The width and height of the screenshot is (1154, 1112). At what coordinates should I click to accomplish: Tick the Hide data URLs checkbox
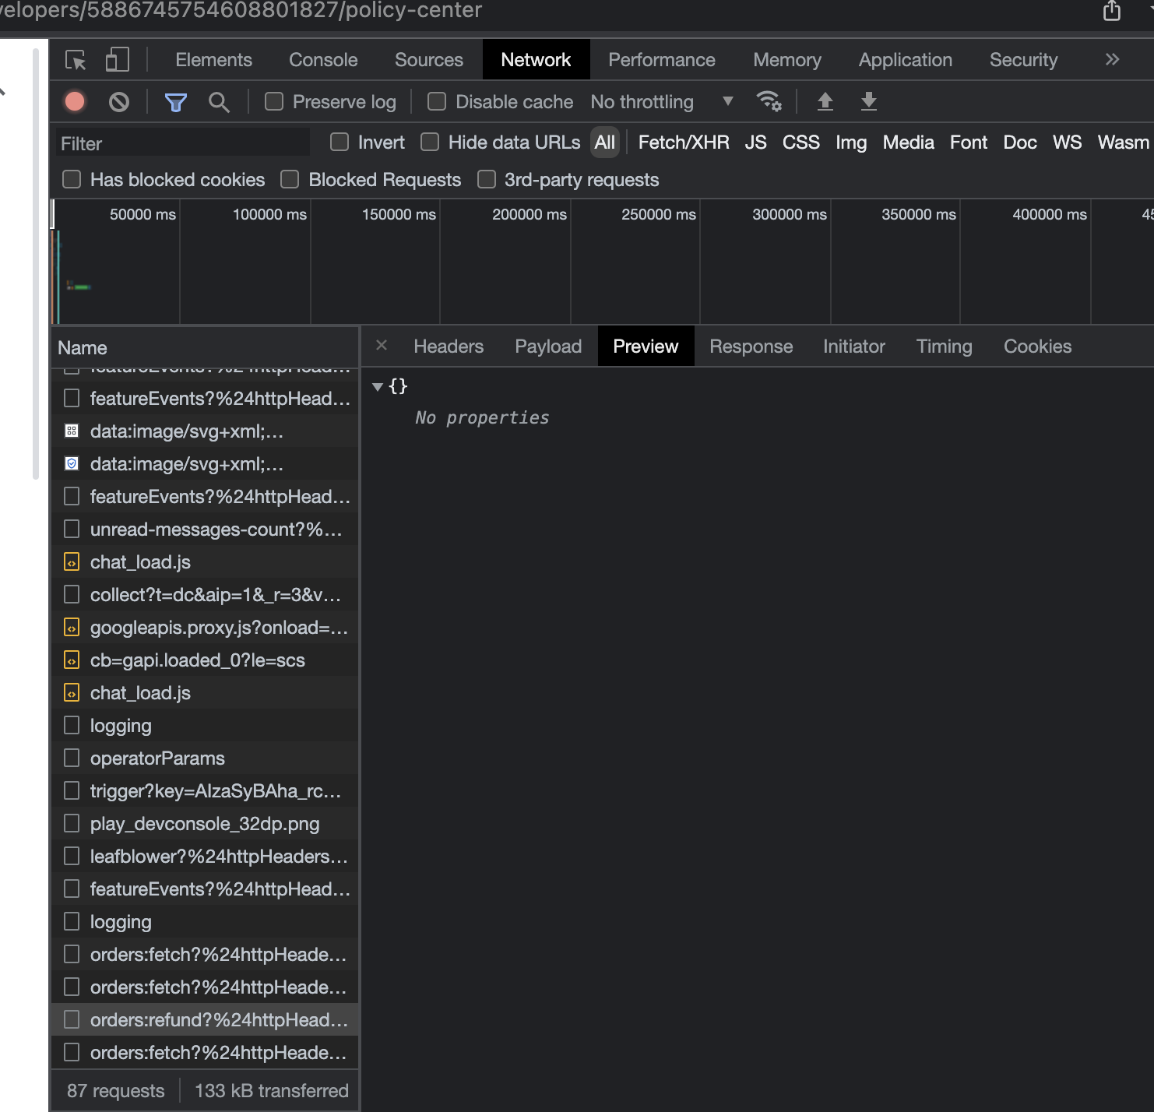pyautogui.click(x=430, y=143)
